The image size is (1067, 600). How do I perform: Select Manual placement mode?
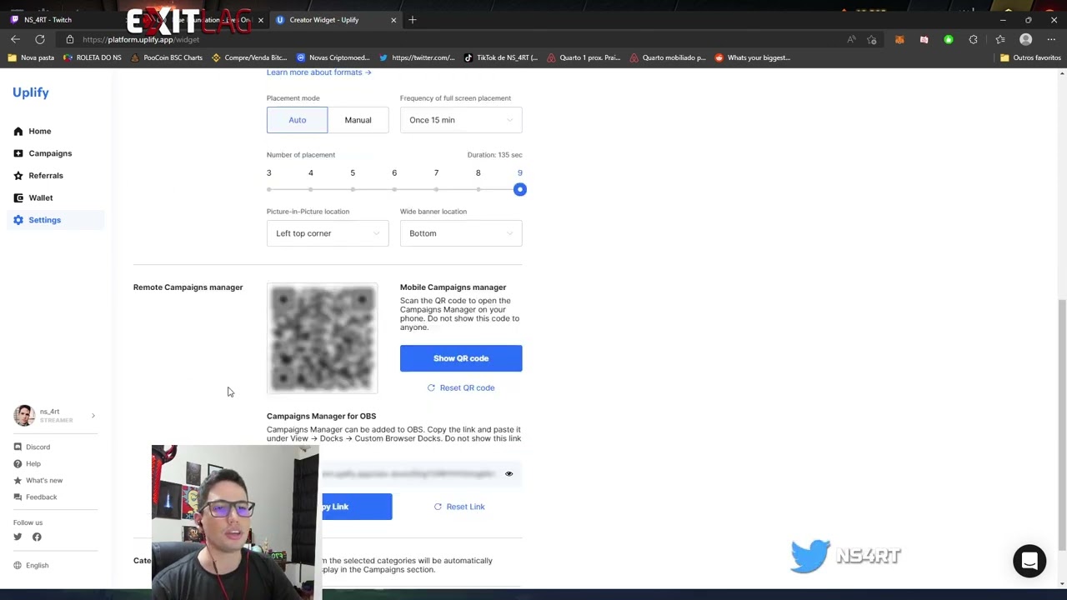pos(358,120)
